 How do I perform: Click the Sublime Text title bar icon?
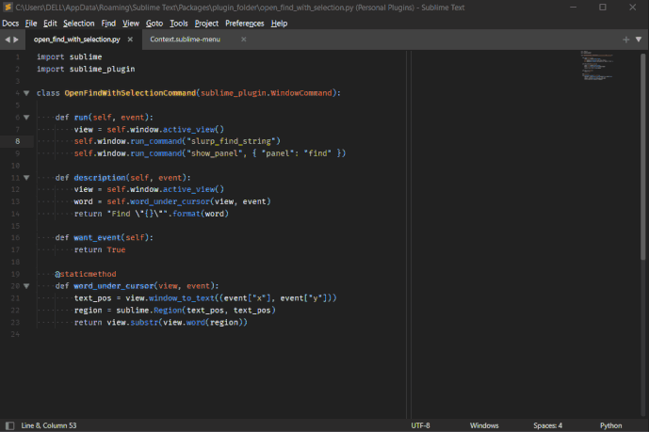click(x=8, y=7)
